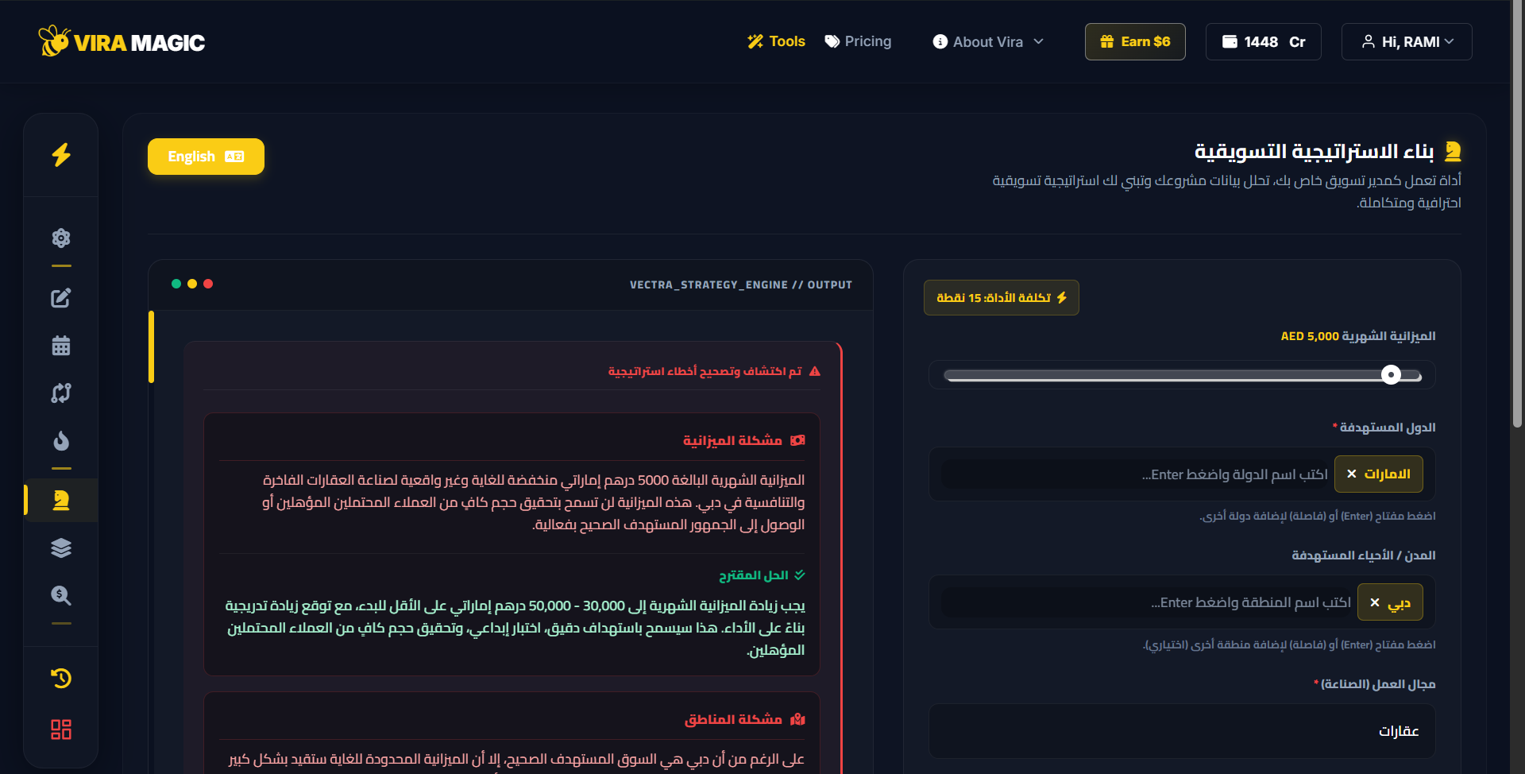Expand the About Vira dropdown

click(x=988, y=42)
